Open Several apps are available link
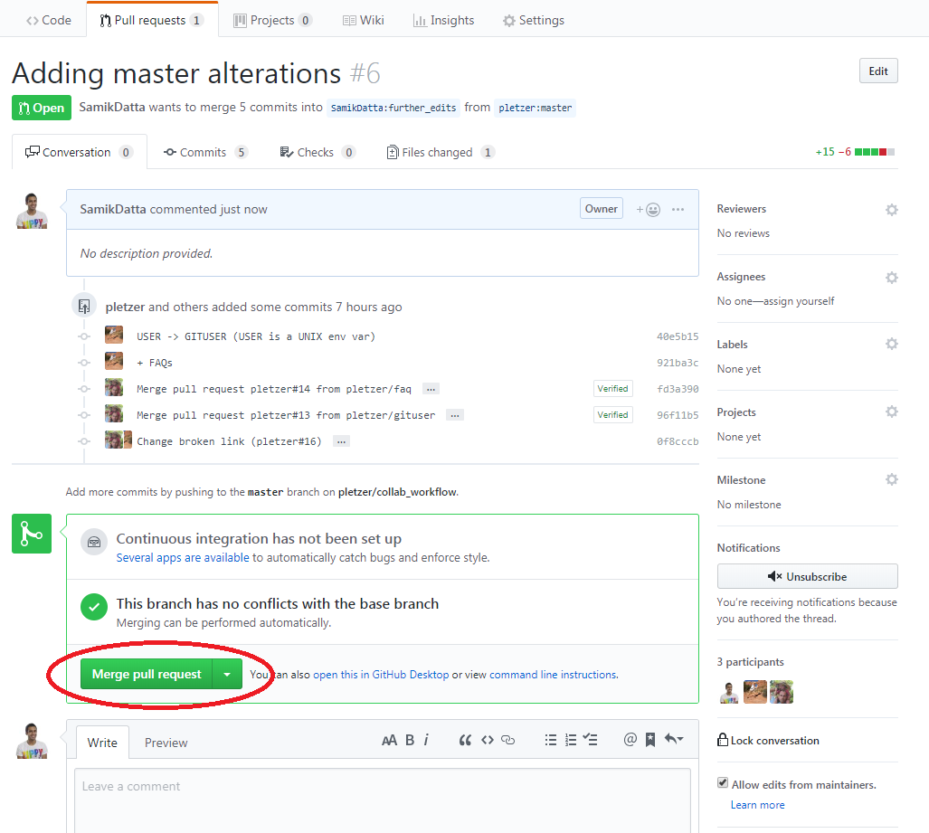This screenshot has width=929, height=833. click(183, 557)
